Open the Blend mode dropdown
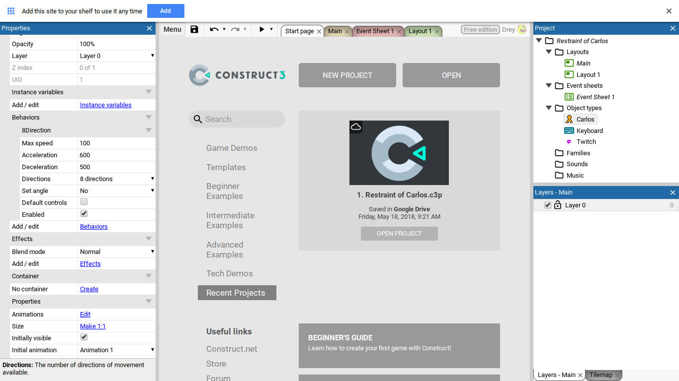The width and height of the screenshot is (679, 381). click(117, 252)
